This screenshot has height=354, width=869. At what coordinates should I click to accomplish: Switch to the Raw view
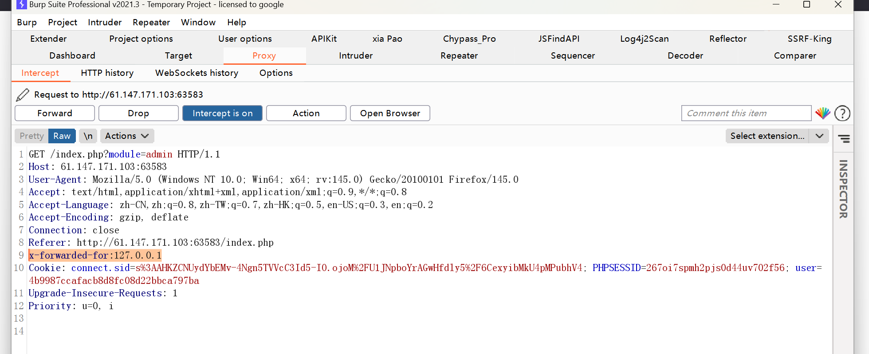[x=62, y=136]
